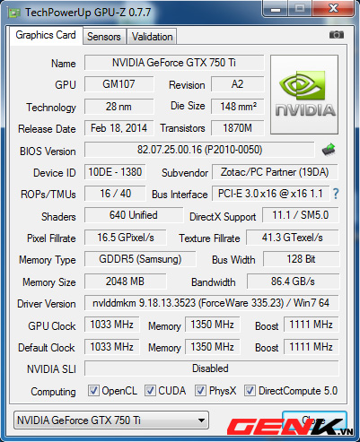Switch to the Graphics Card tab
This screenshot has width=360, height=442.
point(46,35)
